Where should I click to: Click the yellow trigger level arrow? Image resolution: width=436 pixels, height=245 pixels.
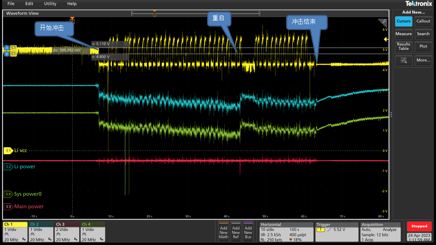[x=386, y=40]
